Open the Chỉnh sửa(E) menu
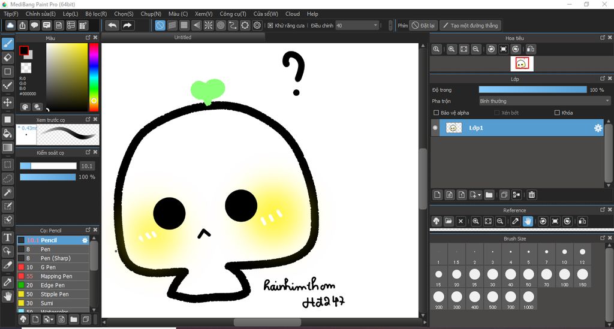 click(x=40, y=14)
